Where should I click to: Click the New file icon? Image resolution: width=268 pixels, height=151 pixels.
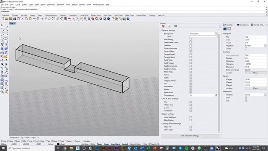pyautogui.click(x=3, y=19)
